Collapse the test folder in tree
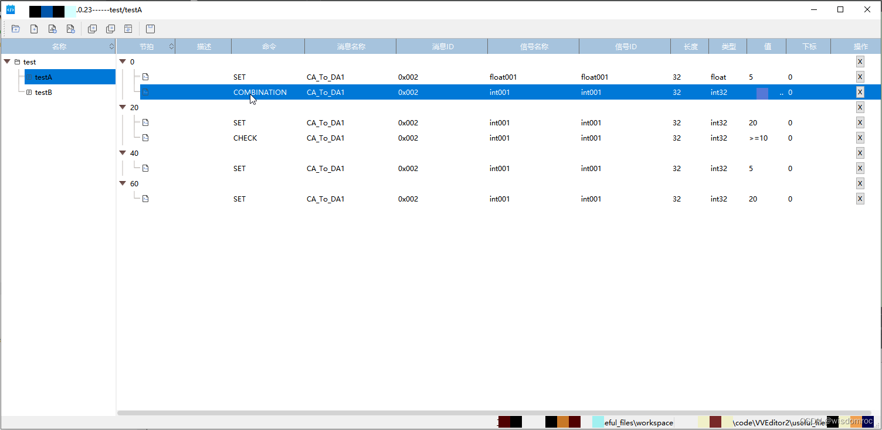 (7, 62)
